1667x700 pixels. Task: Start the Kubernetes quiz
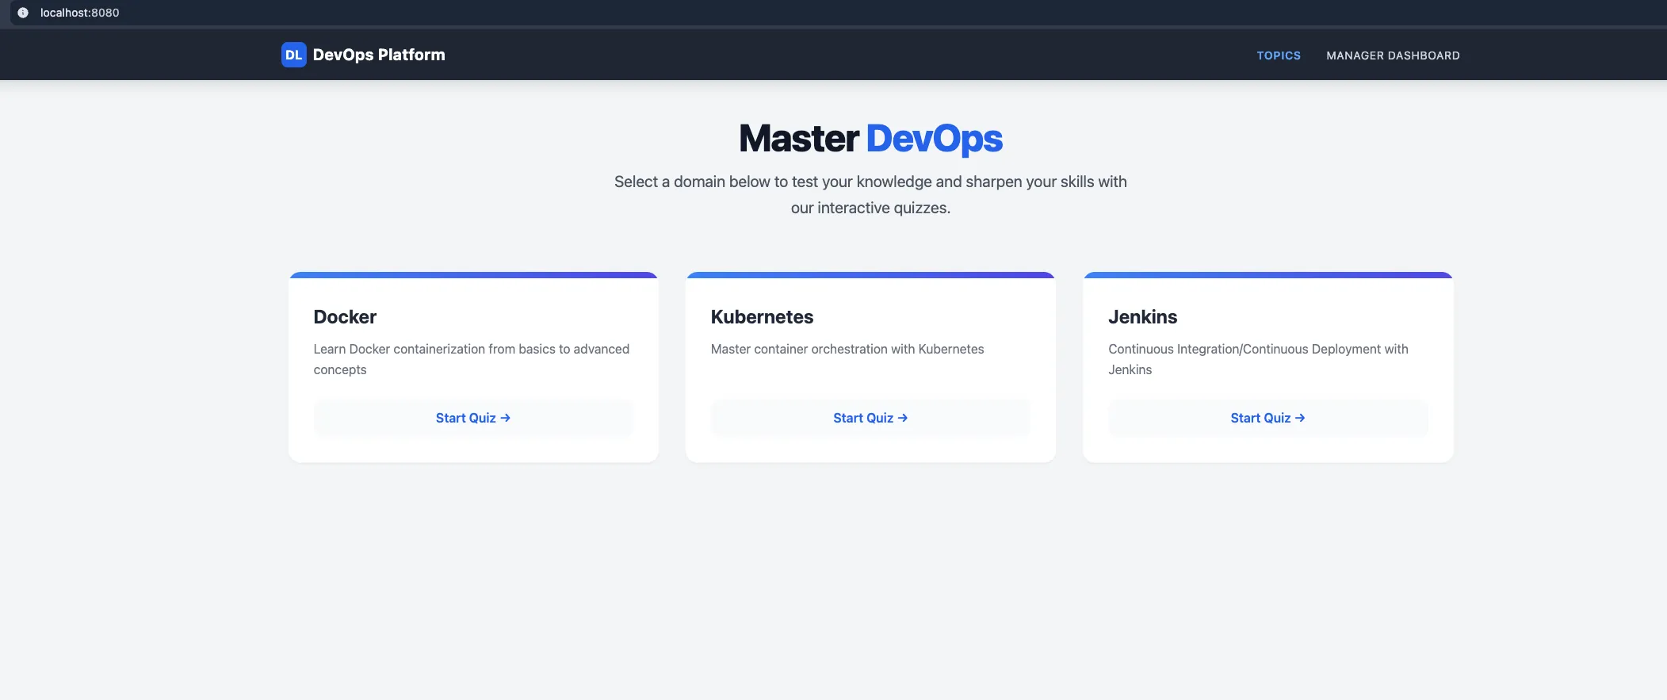(862, 418)
